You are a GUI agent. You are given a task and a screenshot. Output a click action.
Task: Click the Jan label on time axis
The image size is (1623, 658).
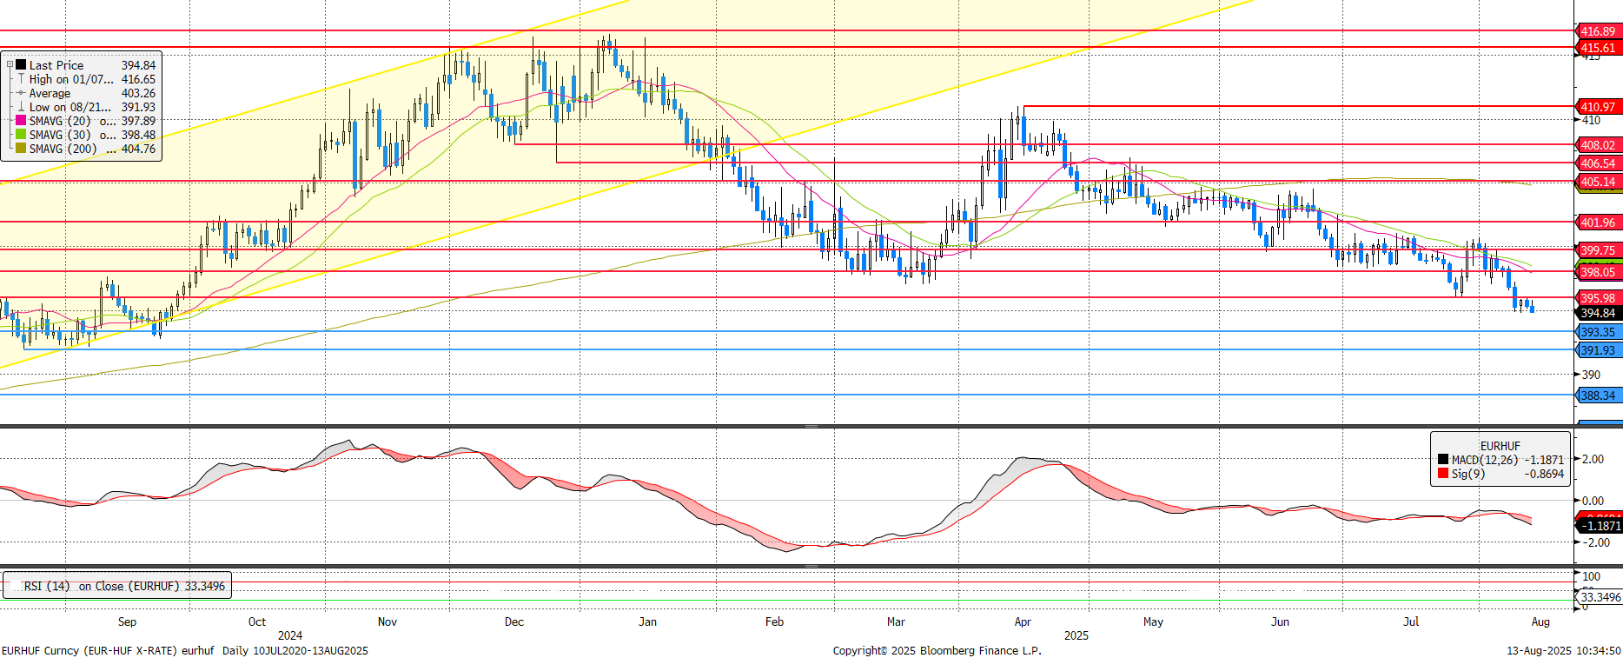[647, 621]
